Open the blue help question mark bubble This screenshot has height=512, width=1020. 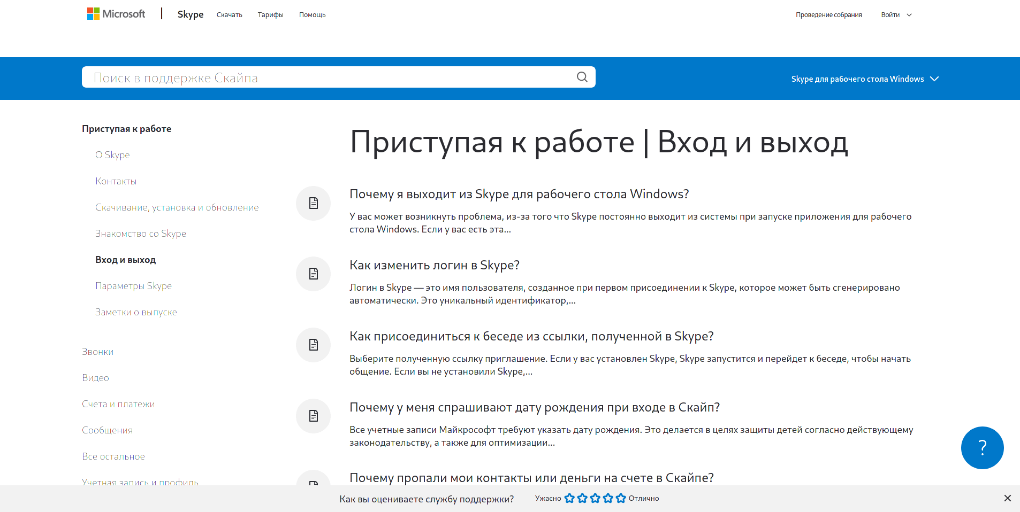982,447
